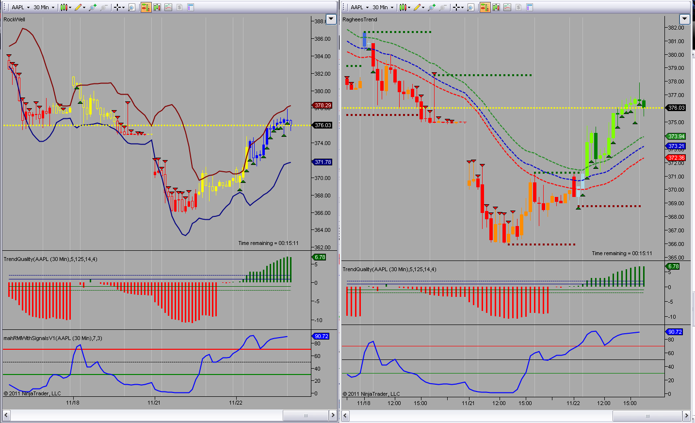
Task: Expand the panel dropdown arrow on RagheesTrend chart
Action: pyautogui.click(x=685, y=19)
